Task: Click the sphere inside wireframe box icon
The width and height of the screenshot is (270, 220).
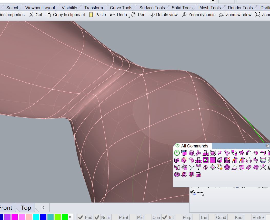Action: click(x=213, y=153)
